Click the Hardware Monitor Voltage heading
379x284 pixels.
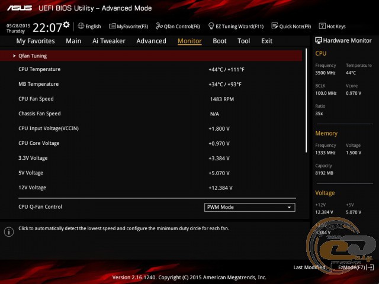(x=325, y=193)
